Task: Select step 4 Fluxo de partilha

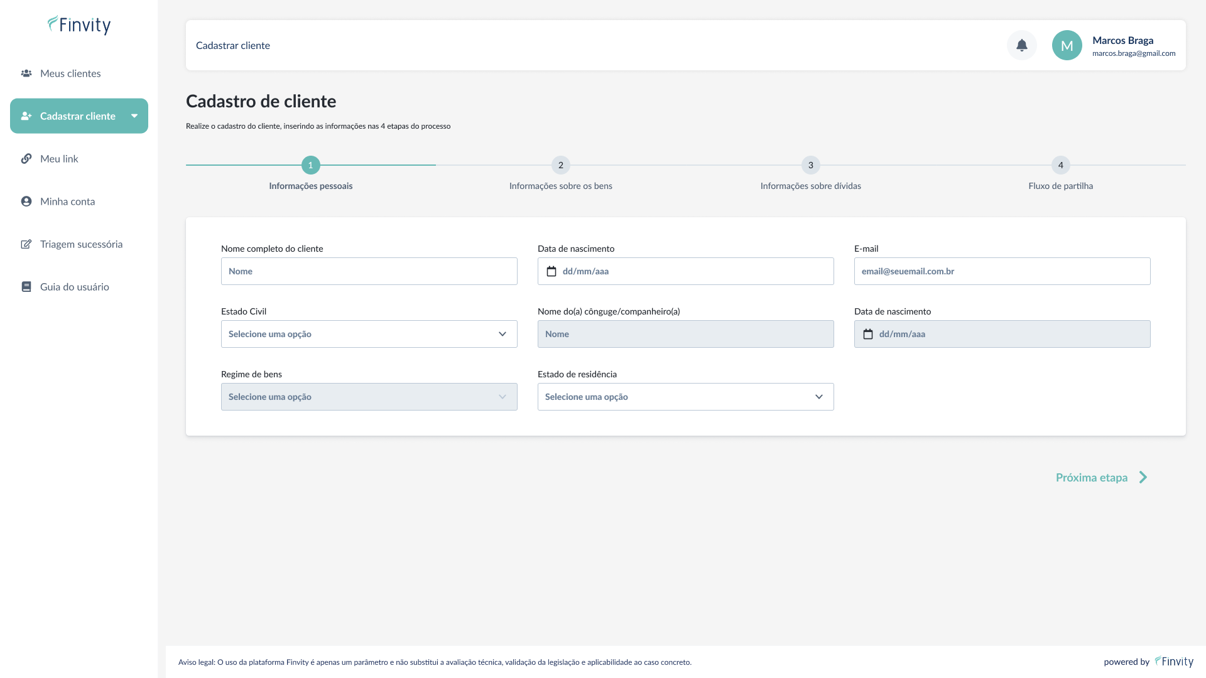Action: [1060, 165]
